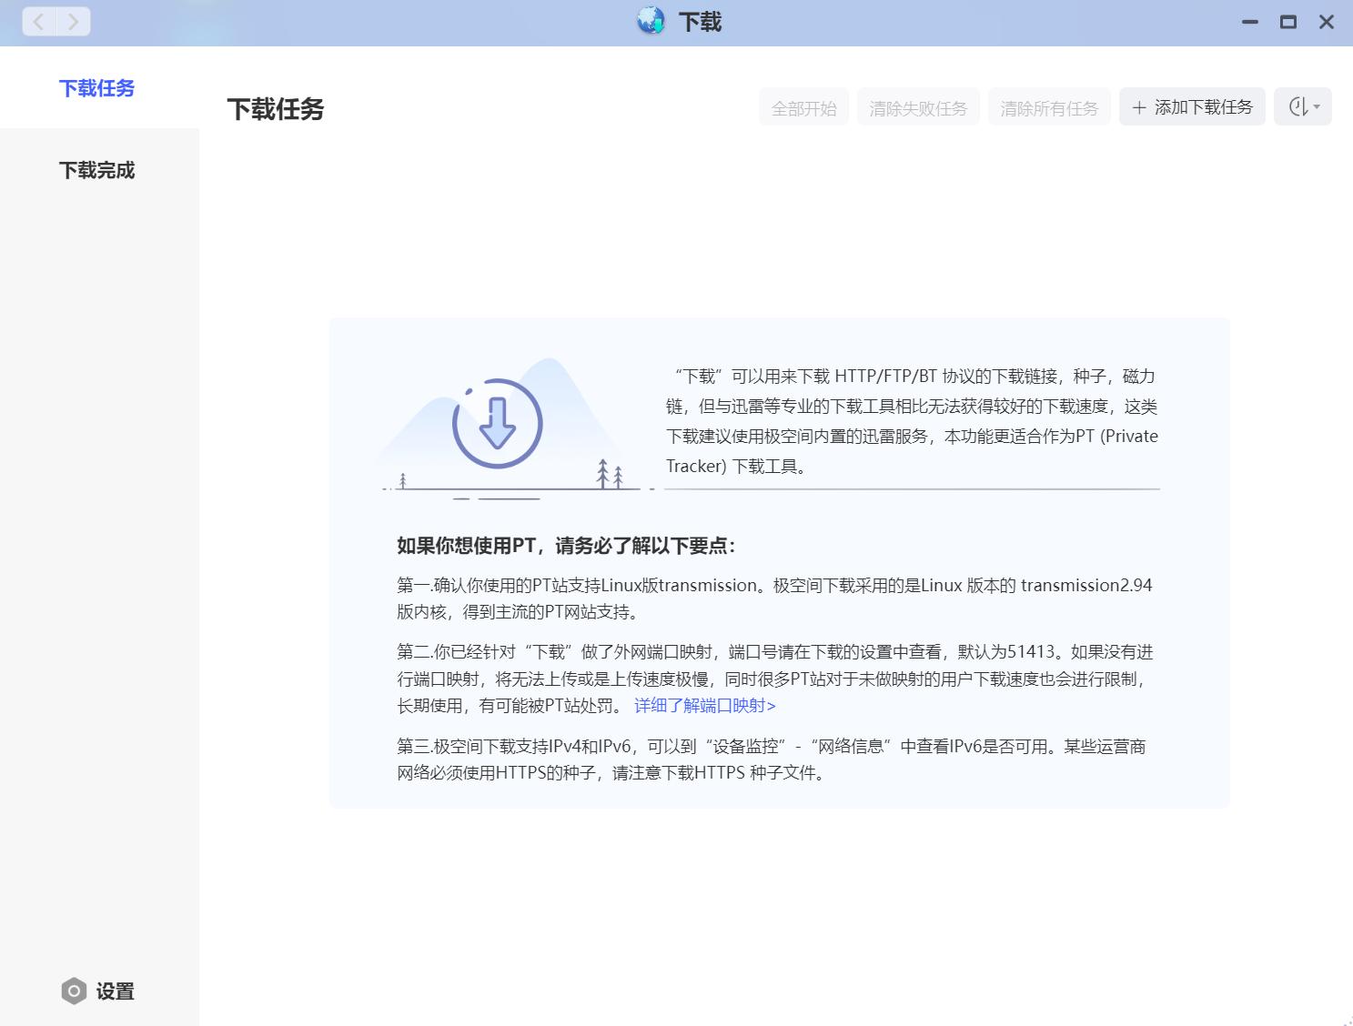The height and width of the screenshot is (1026, 1353).
Task: Click the back navigation arrow
Action: [x=38, y=21]
